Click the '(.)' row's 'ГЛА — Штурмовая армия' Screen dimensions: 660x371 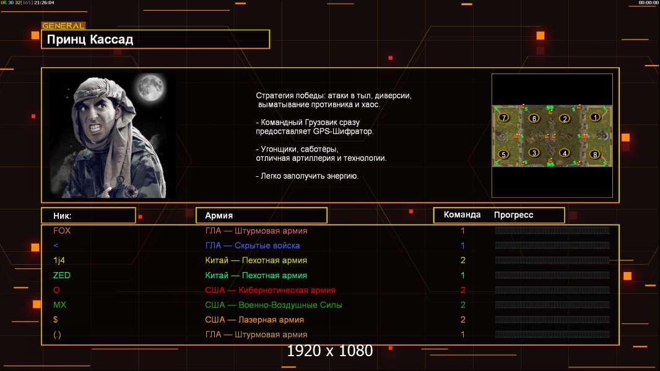[x=256, y=335]
